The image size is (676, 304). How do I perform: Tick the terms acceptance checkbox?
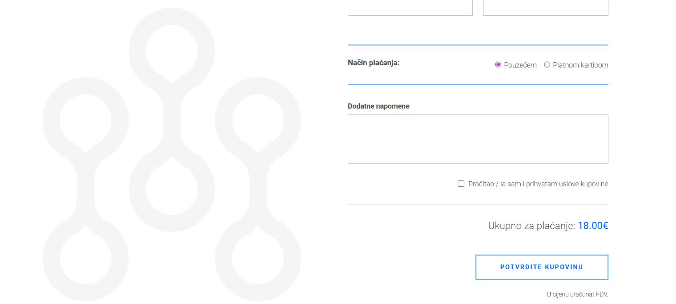[x=461, y=184]
